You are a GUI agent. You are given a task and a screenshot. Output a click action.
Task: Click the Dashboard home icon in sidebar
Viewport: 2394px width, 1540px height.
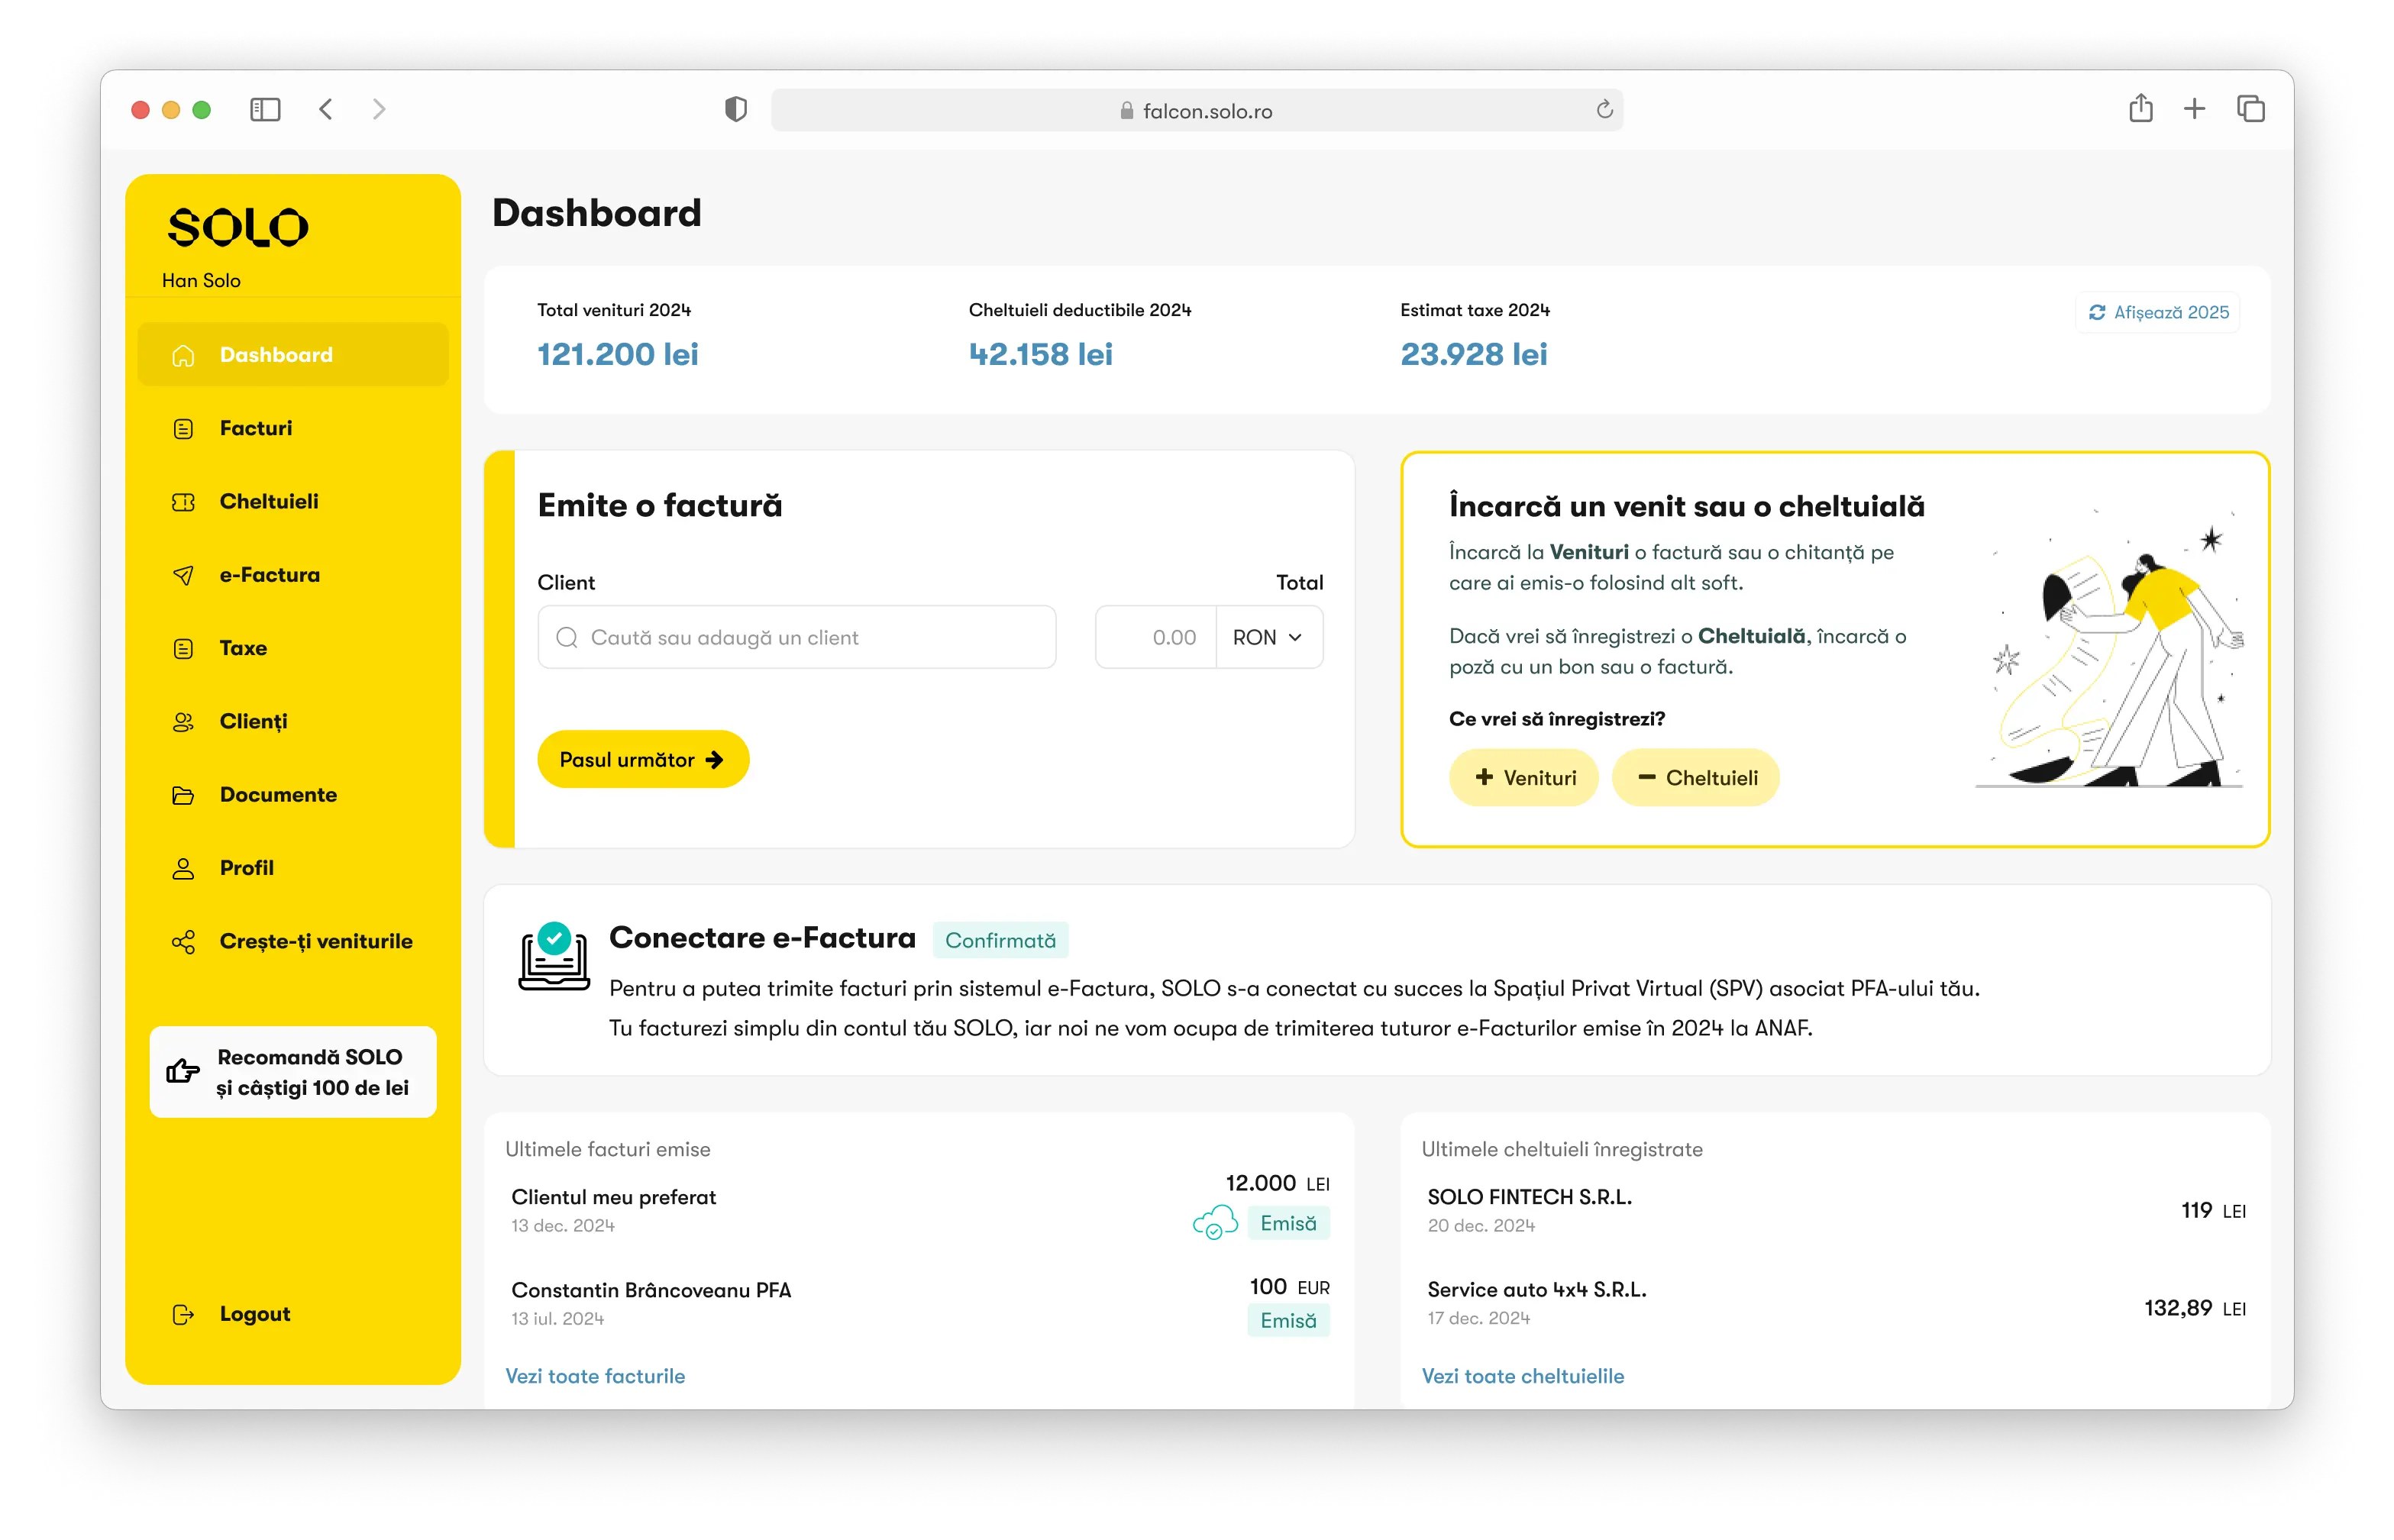click(x=183, y=355)
